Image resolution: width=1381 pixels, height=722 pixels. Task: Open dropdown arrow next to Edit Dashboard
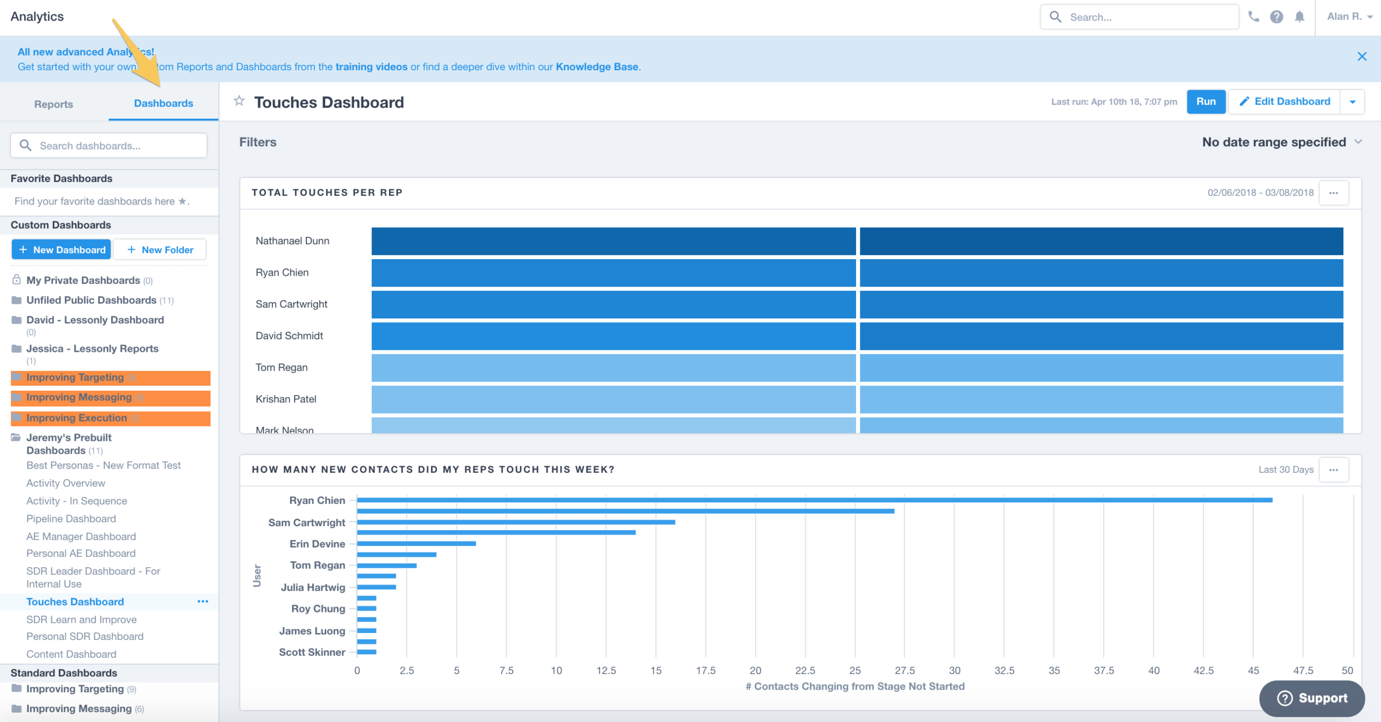click(x=1352, y=101)
